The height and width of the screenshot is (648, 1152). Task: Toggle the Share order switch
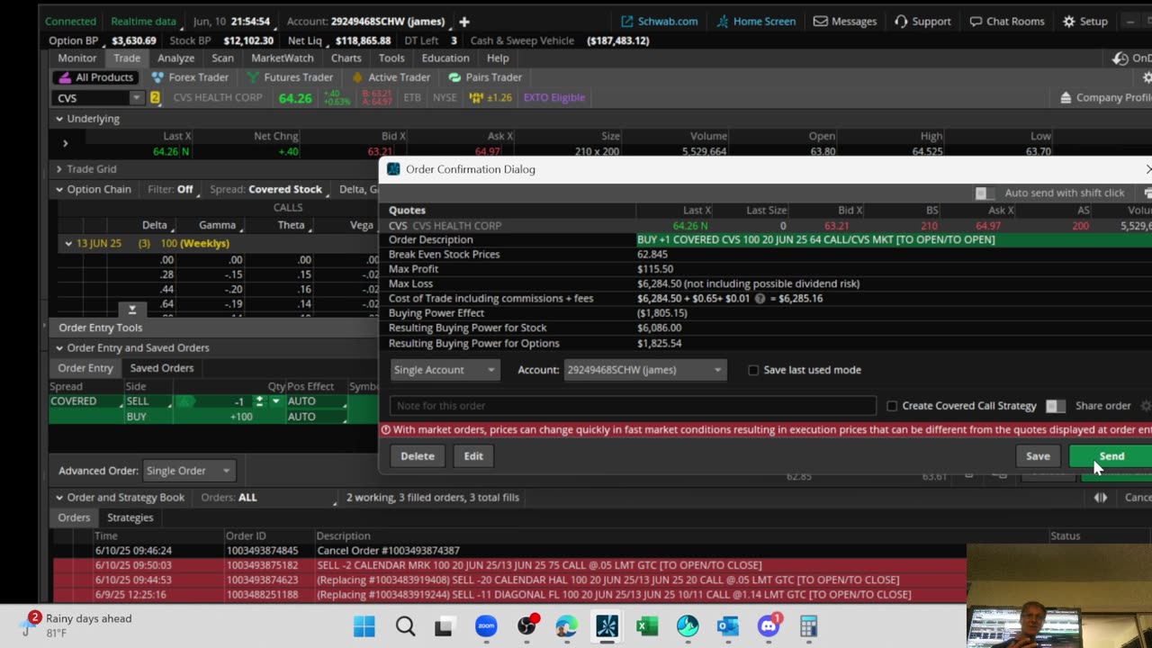tap(1056, 406)
